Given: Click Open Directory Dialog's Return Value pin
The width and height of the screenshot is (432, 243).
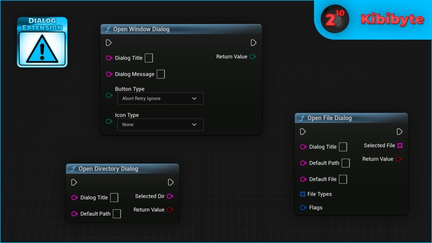Looking at the screenshot, I should 170,209.
